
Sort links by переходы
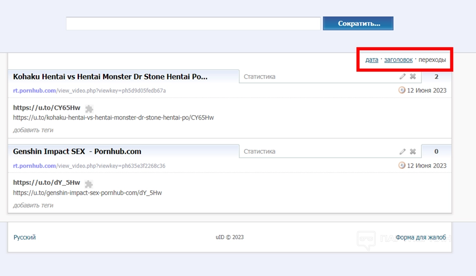click(432, 59)
